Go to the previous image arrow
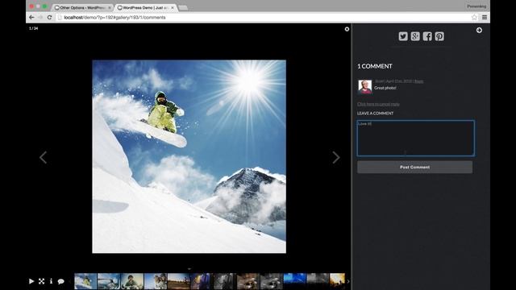The width and height of the screenshot is (516, 290). click(x=43, y=157)
